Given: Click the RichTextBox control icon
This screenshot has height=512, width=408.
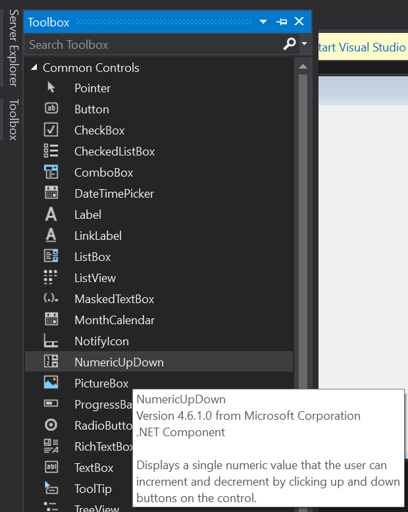Looking at the screenshot, I should pos(51,445).
